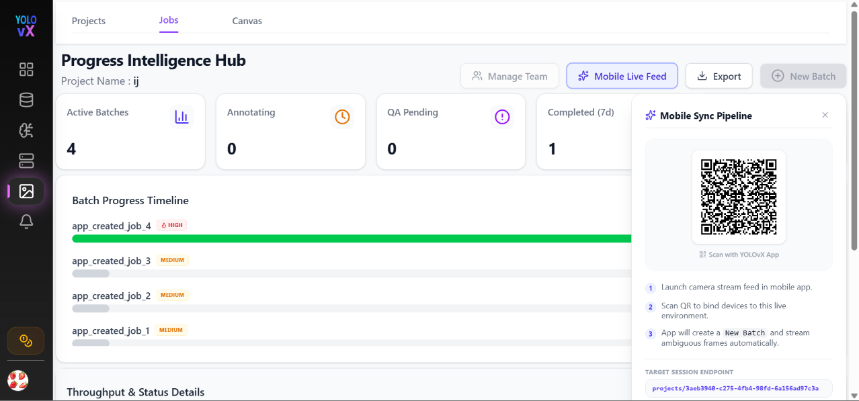The height and width of the screenshot is (401, 859).
Task: Click the 'TARGET SESSION ENDPOINT' label
Action: 689,371
